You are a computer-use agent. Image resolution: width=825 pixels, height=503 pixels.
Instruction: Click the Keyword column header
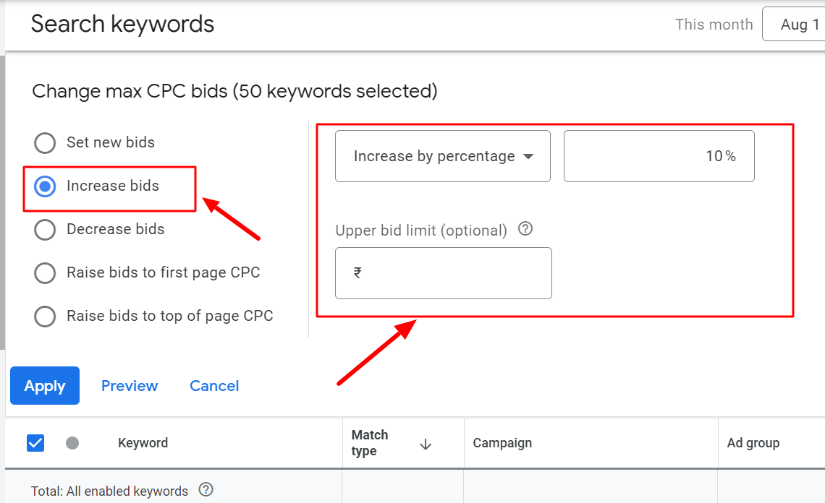point(143,443)
